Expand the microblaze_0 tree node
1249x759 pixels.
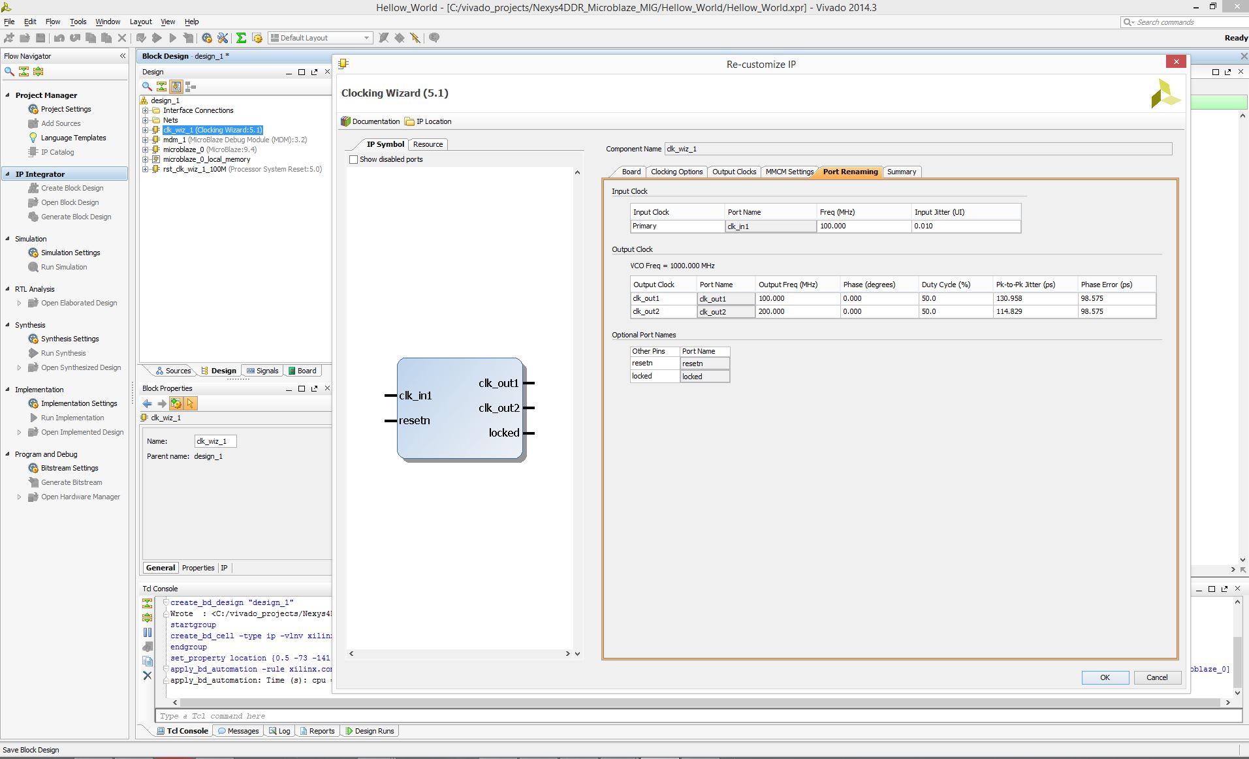coord(145,149)
